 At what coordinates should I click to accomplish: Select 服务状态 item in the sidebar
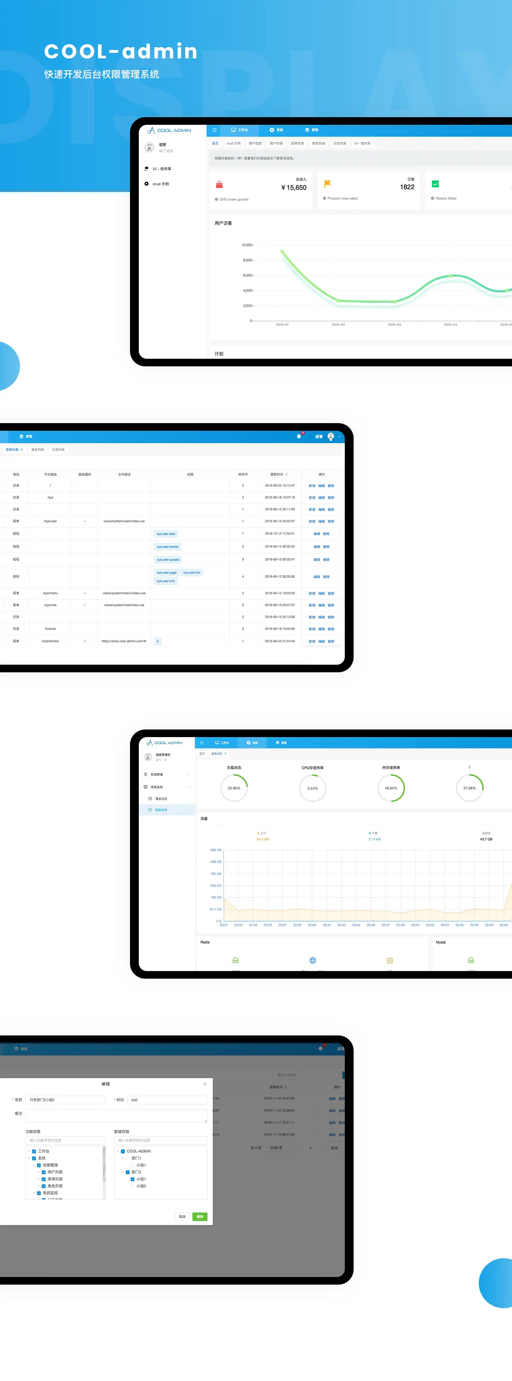[167, 810]
